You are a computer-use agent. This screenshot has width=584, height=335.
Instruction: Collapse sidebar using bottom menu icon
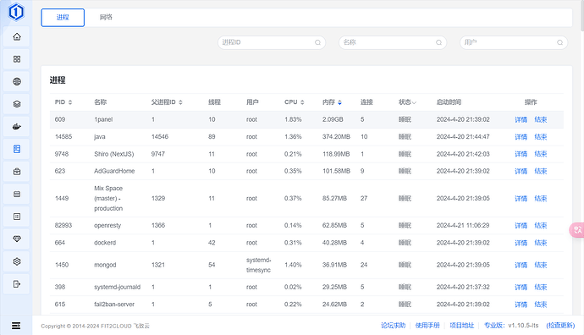click(16, 326)
